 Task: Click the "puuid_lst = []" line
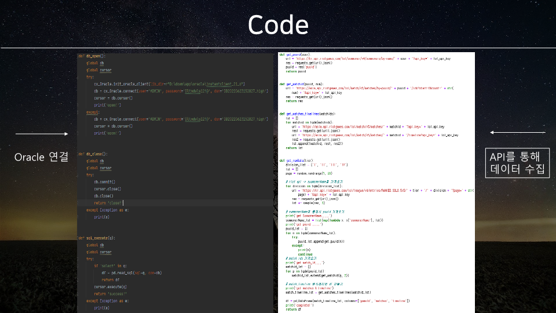pos(297,229)
